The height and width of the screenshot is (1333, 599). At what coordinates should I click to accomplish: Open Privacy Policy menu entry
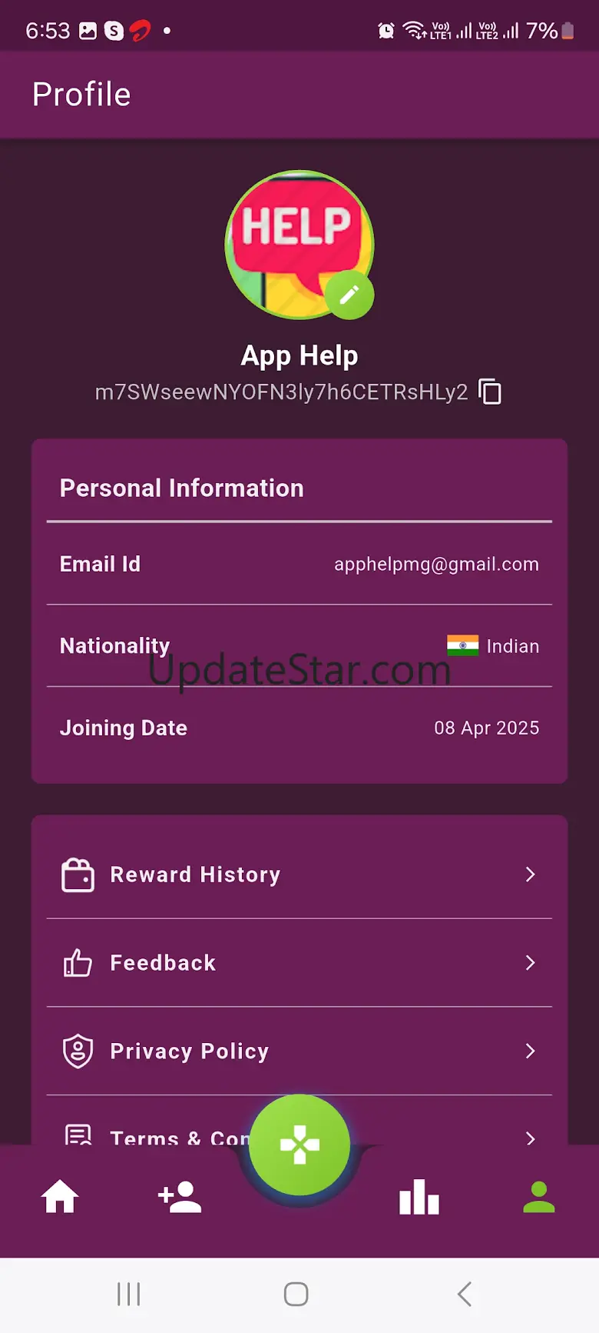pos(299,1051)
